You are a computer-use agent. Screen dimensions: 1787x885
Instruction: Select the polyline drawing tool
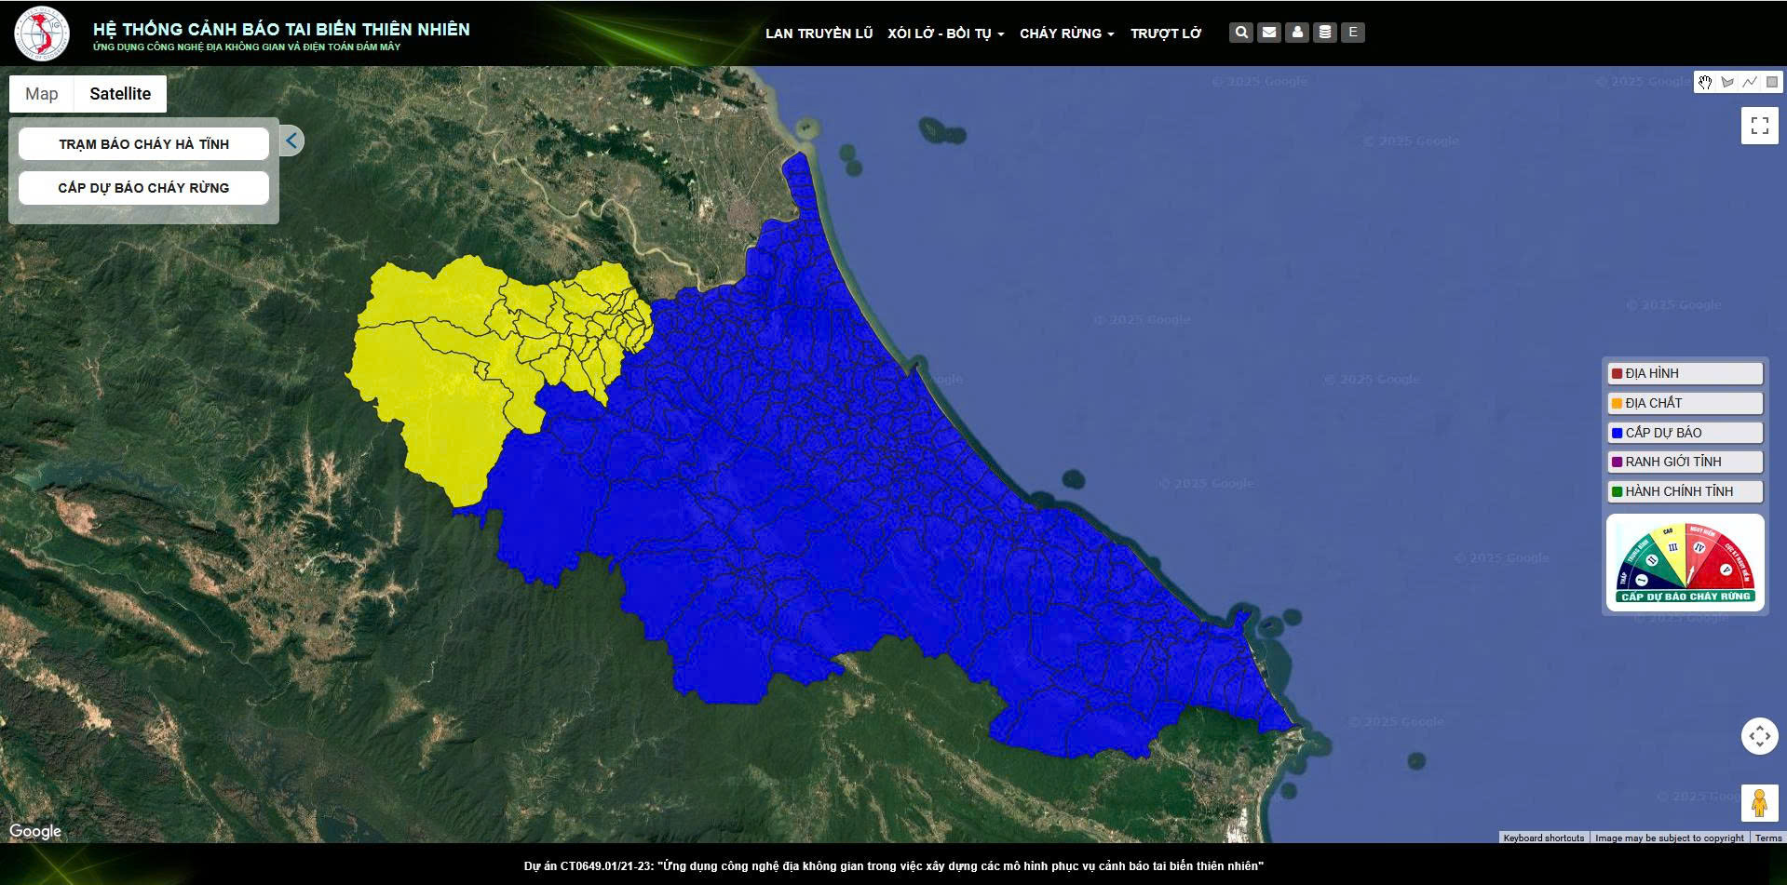pyautogui.click(x=1748, y=82)
